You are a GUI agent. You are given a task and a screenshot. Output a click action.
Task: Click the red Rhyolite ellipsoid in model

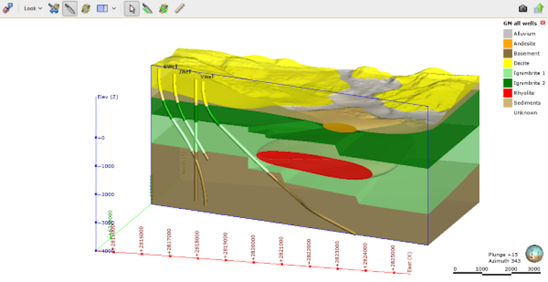point(314,164)
